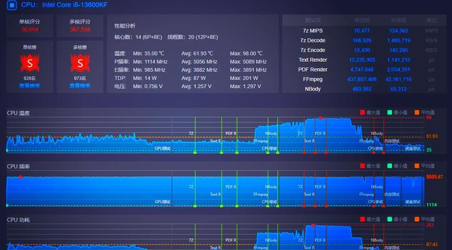Click orange 平均值 legend swatch in CPU 温度 chart

click(417, 112)
